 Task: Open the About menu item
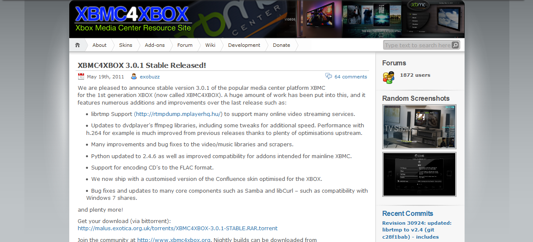pos(100,45)
